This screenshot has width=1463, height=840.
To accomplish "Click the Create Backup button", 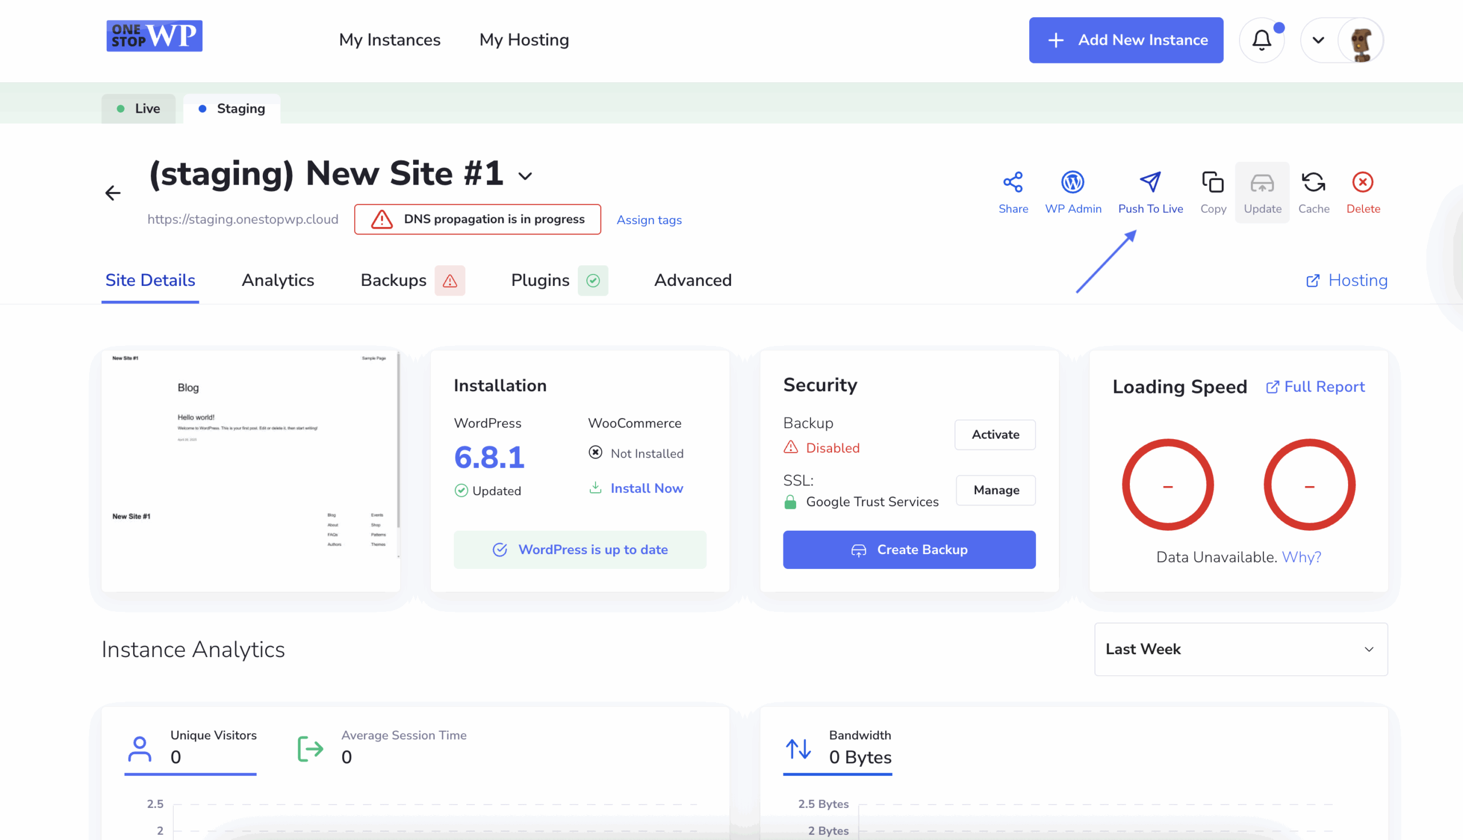I will tap(909, 549).
